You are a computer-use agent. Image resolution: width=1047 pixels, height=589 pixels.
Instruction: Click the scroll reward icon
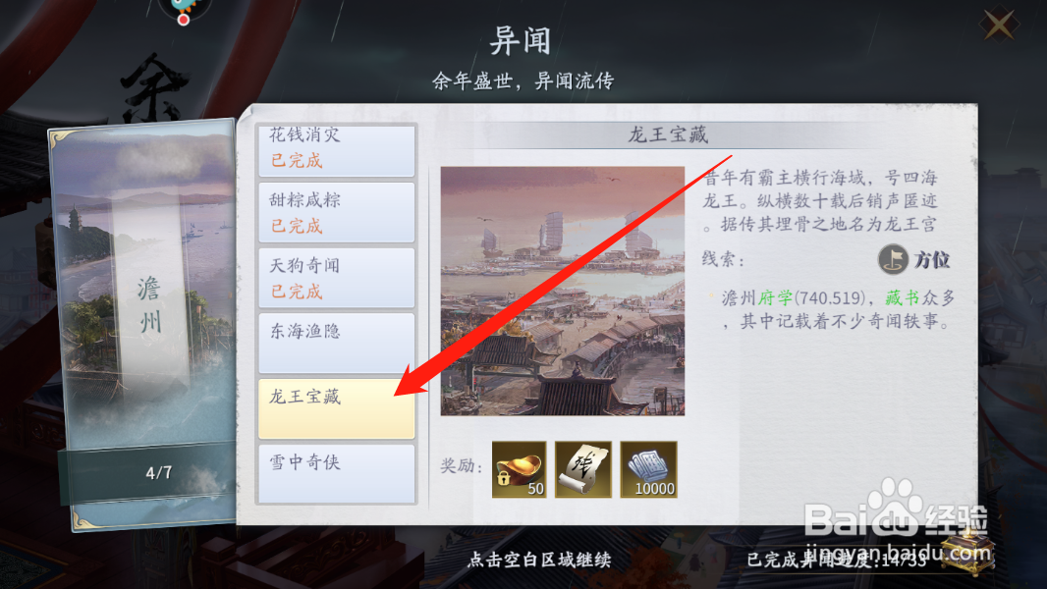click(x=583, y=469)
